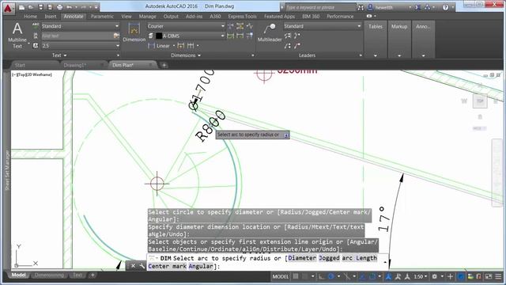This screenshot has width=506, height=285.
Task: Click the Help question mark icon
Action: point(445,7)
